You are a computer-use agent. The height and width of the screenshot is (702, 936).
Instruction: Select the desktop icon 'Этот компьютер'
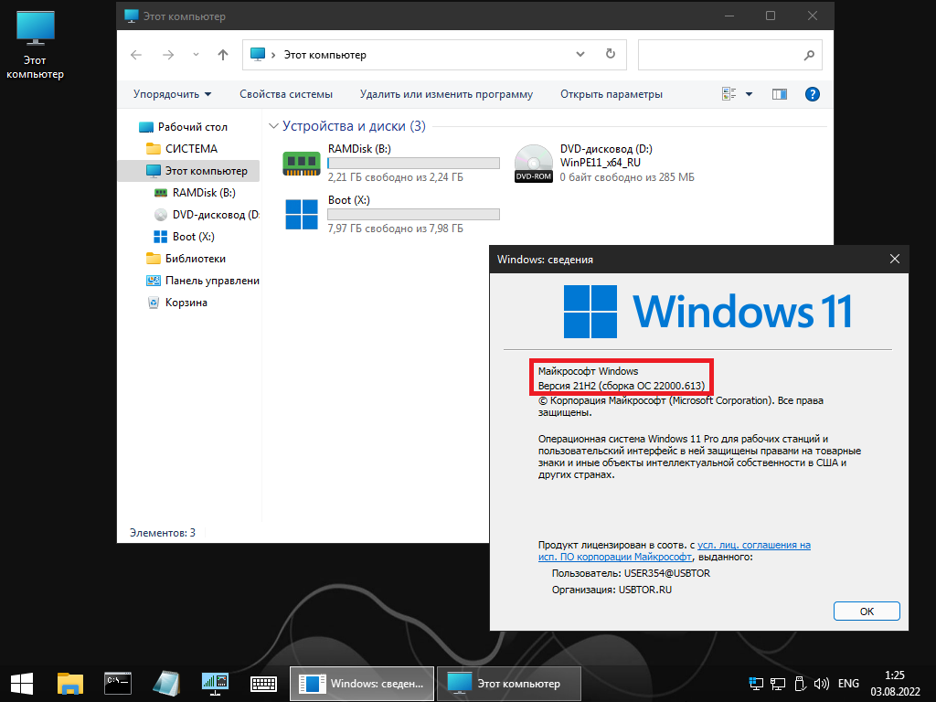(36, 45)
